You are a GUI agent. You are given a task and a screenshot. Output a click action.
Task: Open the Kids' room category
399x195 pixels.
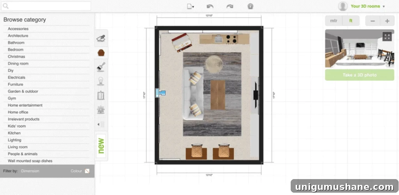[17, 126]
